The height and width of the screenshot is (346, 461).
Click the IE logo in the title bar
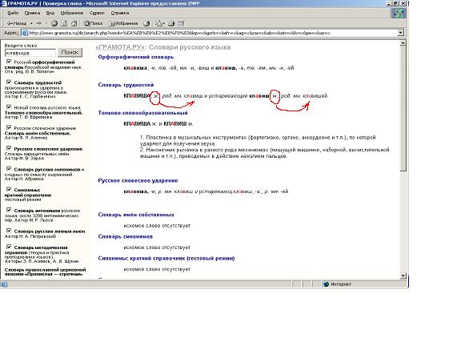click(x=3, y=3)
